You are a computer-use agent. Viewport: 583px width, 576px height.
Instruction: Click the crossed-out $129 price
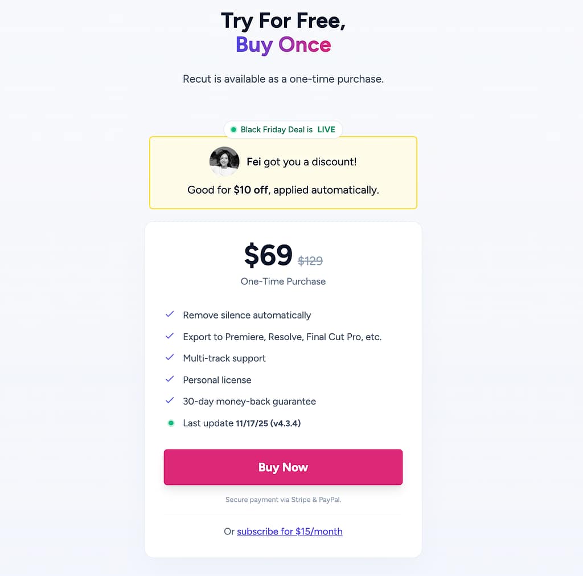310,261
